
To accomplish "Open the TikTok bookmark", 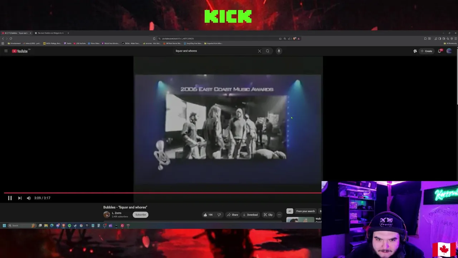I will pos(131,43).
